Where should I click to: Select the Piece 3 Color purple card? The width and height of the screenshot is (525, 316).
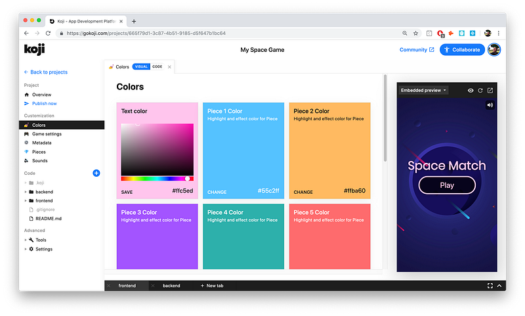[157, 237]
